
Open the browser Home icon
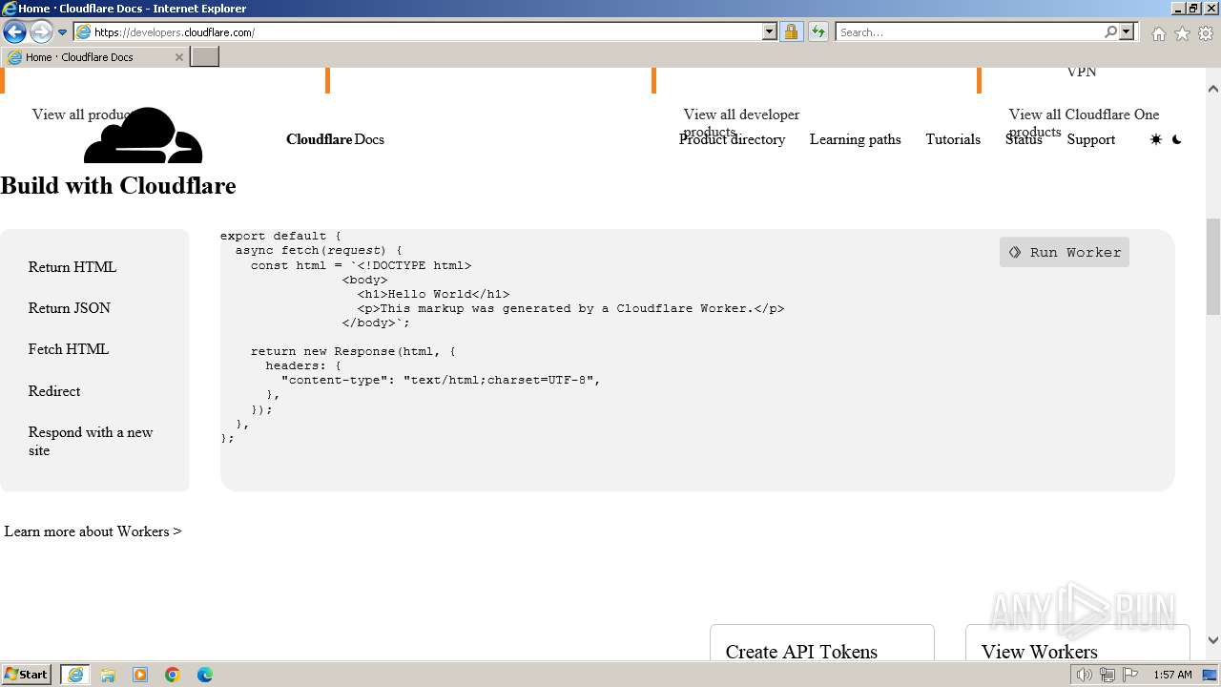click(x=1158, y=33)
